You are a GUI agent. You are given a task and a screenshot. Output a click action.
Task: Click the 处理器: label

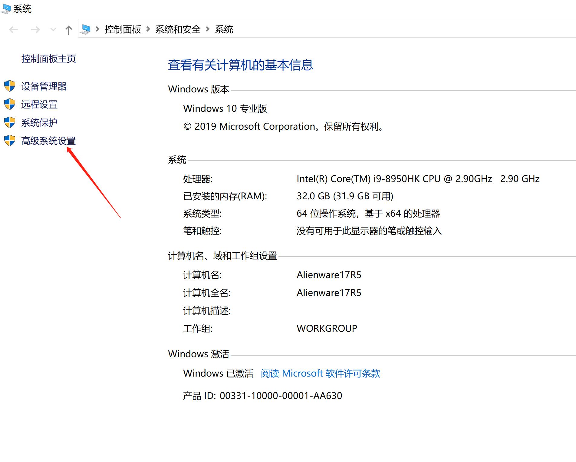(x=198, y=179)
